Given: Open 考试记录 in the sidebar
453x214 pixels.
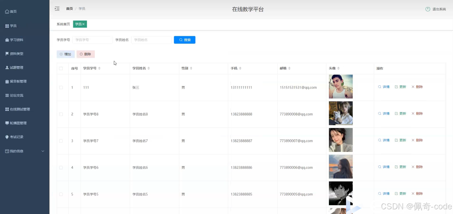Looking at the screenshot, I should [x=14, y=137].
